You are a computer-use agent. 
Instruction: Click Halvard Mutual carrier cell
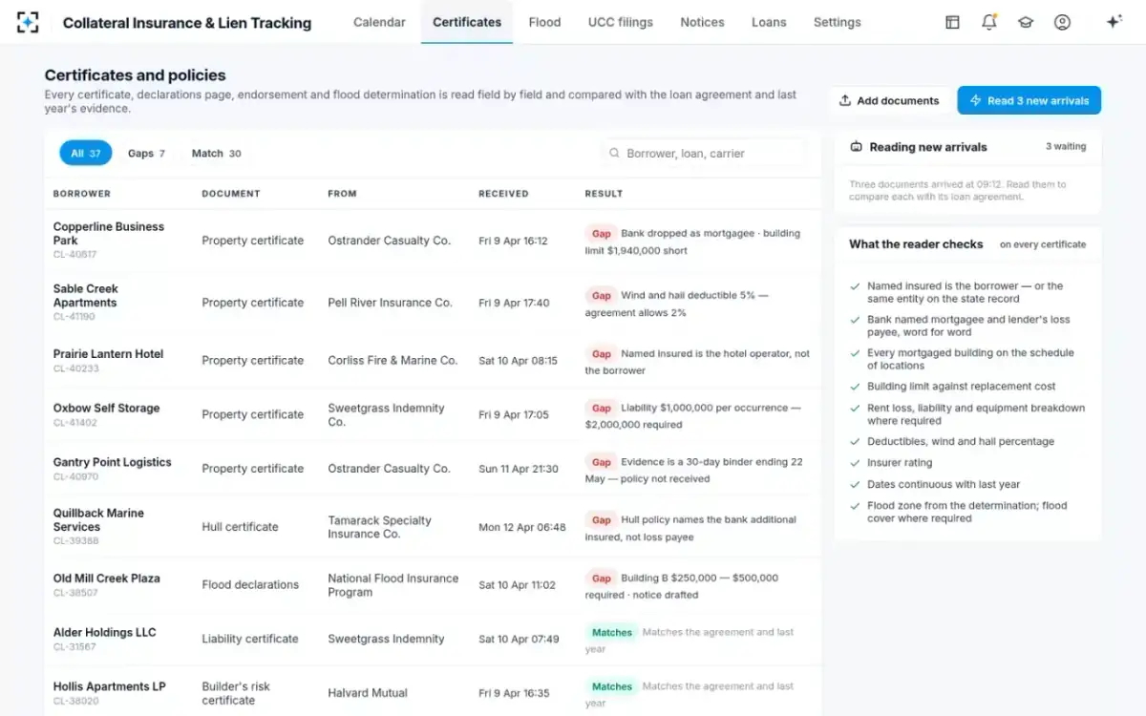[x=368, y=693]
